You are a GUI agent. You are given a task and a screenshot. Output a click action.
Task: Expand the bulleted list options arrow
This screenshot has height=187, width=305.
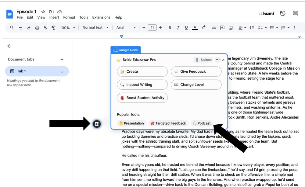[277, 28]
